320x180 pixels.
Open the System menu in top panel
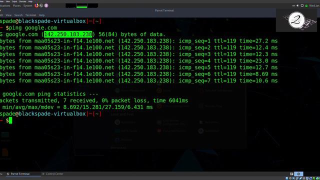(28, 5)
